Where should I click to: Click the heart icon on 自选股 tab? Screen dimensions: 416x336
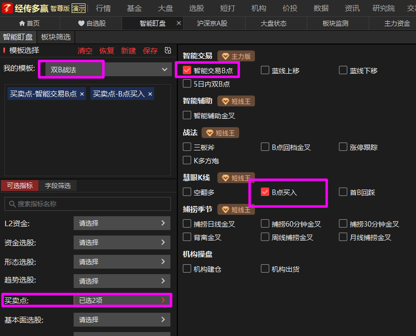point(81,23)
